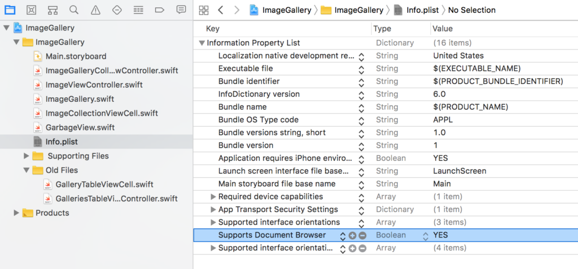Go back with the left arrow button

point(221,10)
